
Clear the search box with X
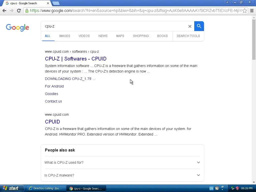point(190,26)
